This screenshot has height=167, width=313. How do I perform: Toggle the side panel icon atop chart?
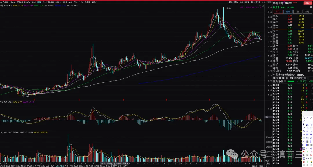coord(263,6)
